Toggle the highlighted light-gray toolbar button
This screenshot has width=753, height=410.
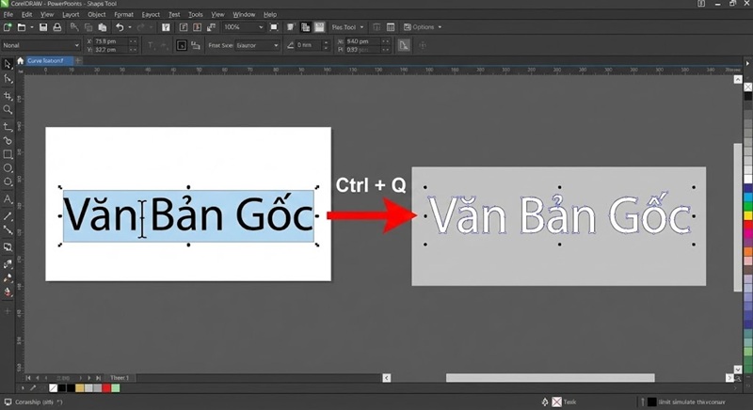point(319,27)
